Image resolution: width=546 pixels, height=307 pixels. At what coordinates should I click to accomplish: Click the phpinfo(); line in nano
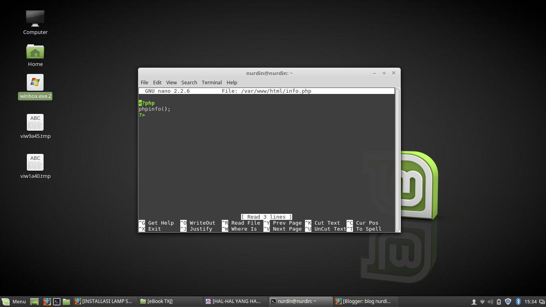point(155,109)
